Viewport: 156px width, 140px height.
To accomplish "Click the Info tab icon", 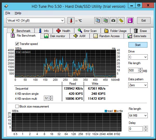I will [x=40, y=31].
